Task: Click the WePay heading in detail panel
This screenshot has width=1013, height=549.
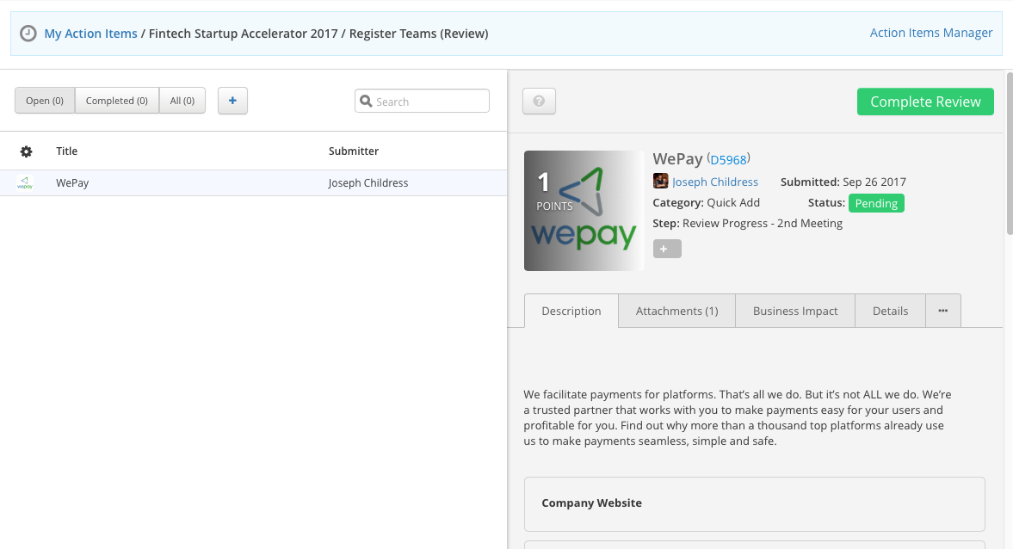Action: pos(677,159)
